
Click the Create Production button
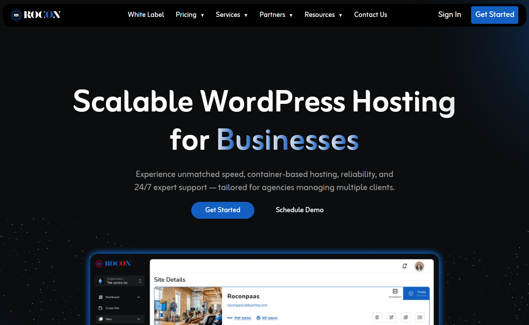point(416,294)
